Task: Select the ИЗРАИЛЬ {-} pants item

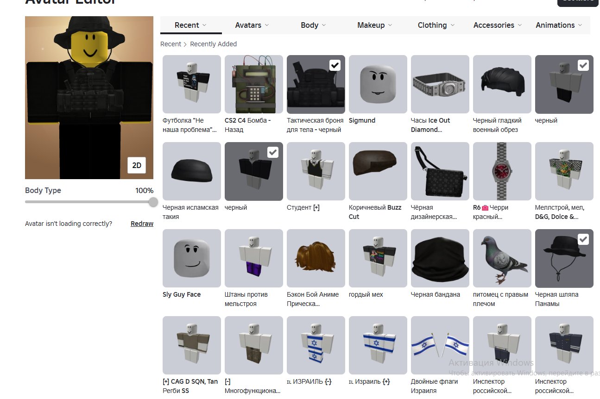Action: click(x=316, y=345)
